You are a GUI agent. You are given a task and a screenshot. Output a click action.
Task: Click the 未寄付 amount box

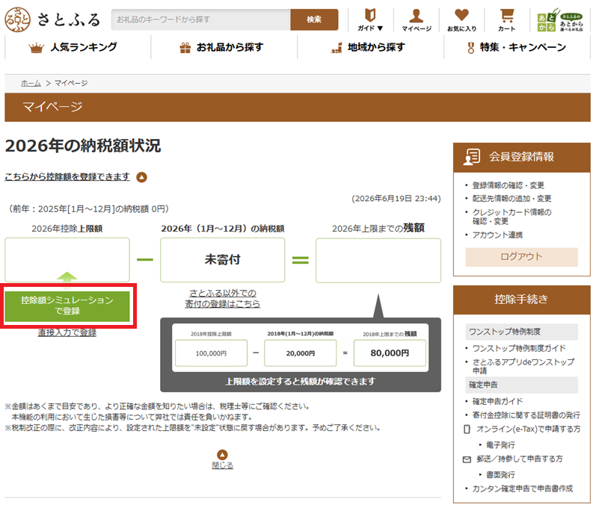[223, 260]
